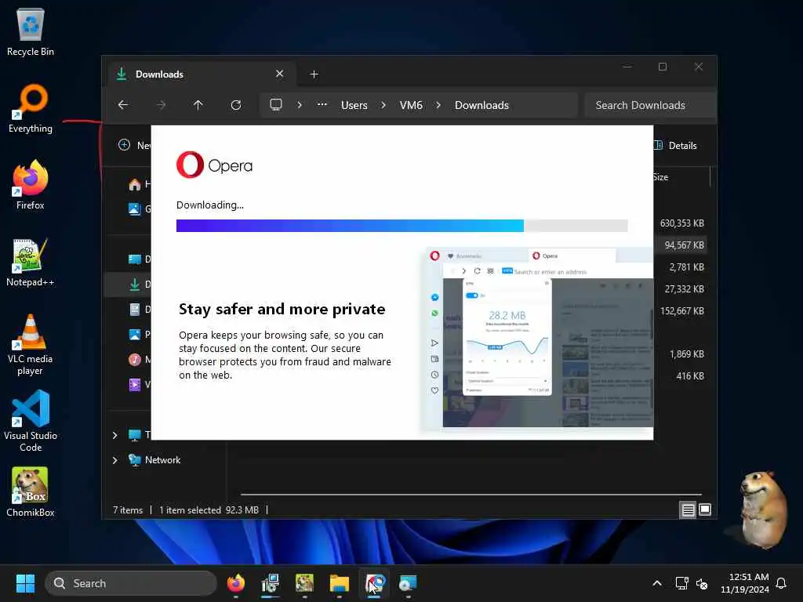The height and width of the screenshot is (602, 803).
Task: Click the Gallery icon in navigation pane
Action: [x=134, y=209]
